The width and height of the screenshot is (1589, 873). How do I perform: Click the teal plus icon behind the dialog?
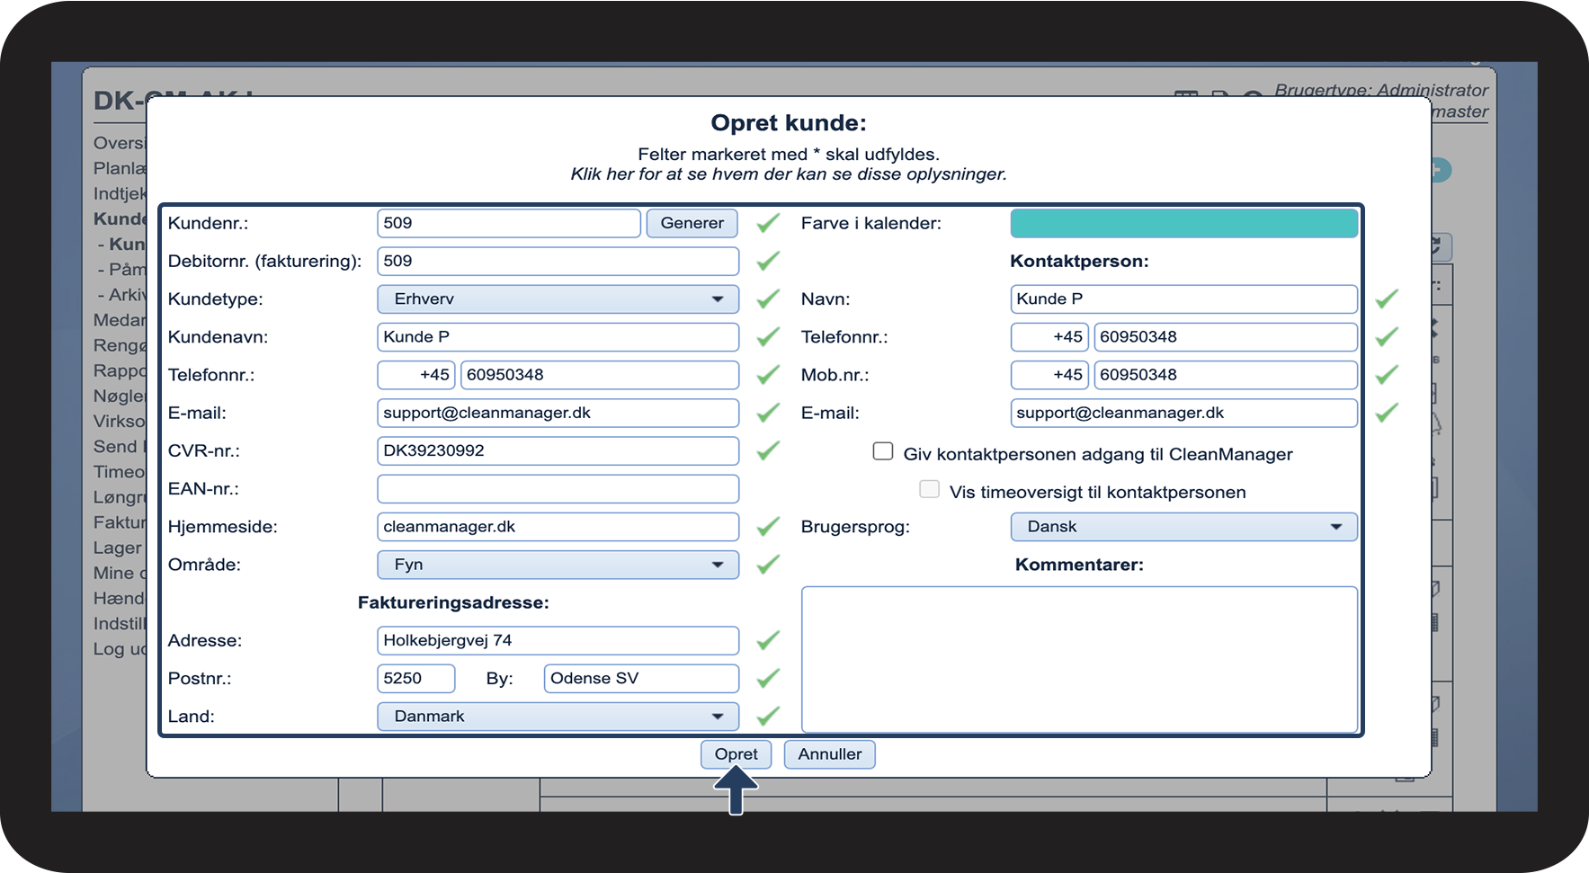[1441, 170]
